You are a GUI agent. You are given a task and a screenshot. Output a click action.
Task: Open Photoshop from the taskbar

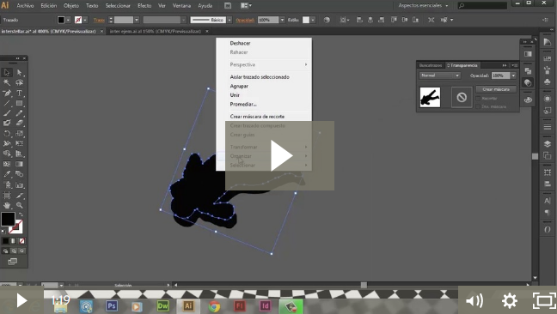[112, 305]
